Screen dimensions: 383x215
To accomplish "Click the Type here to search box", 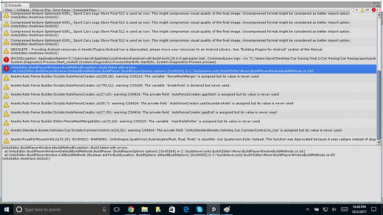I will (61, 209).
